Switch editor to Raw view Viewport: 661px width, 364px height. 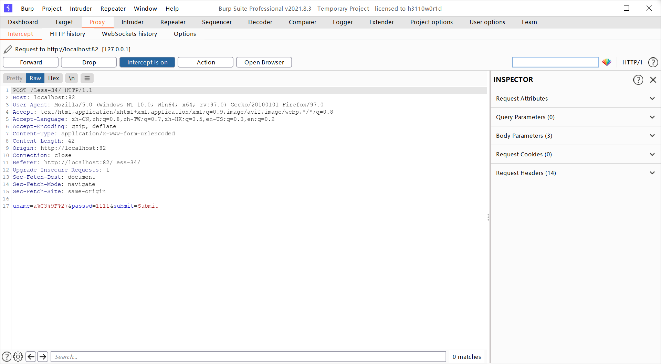(x=35, y=78)
